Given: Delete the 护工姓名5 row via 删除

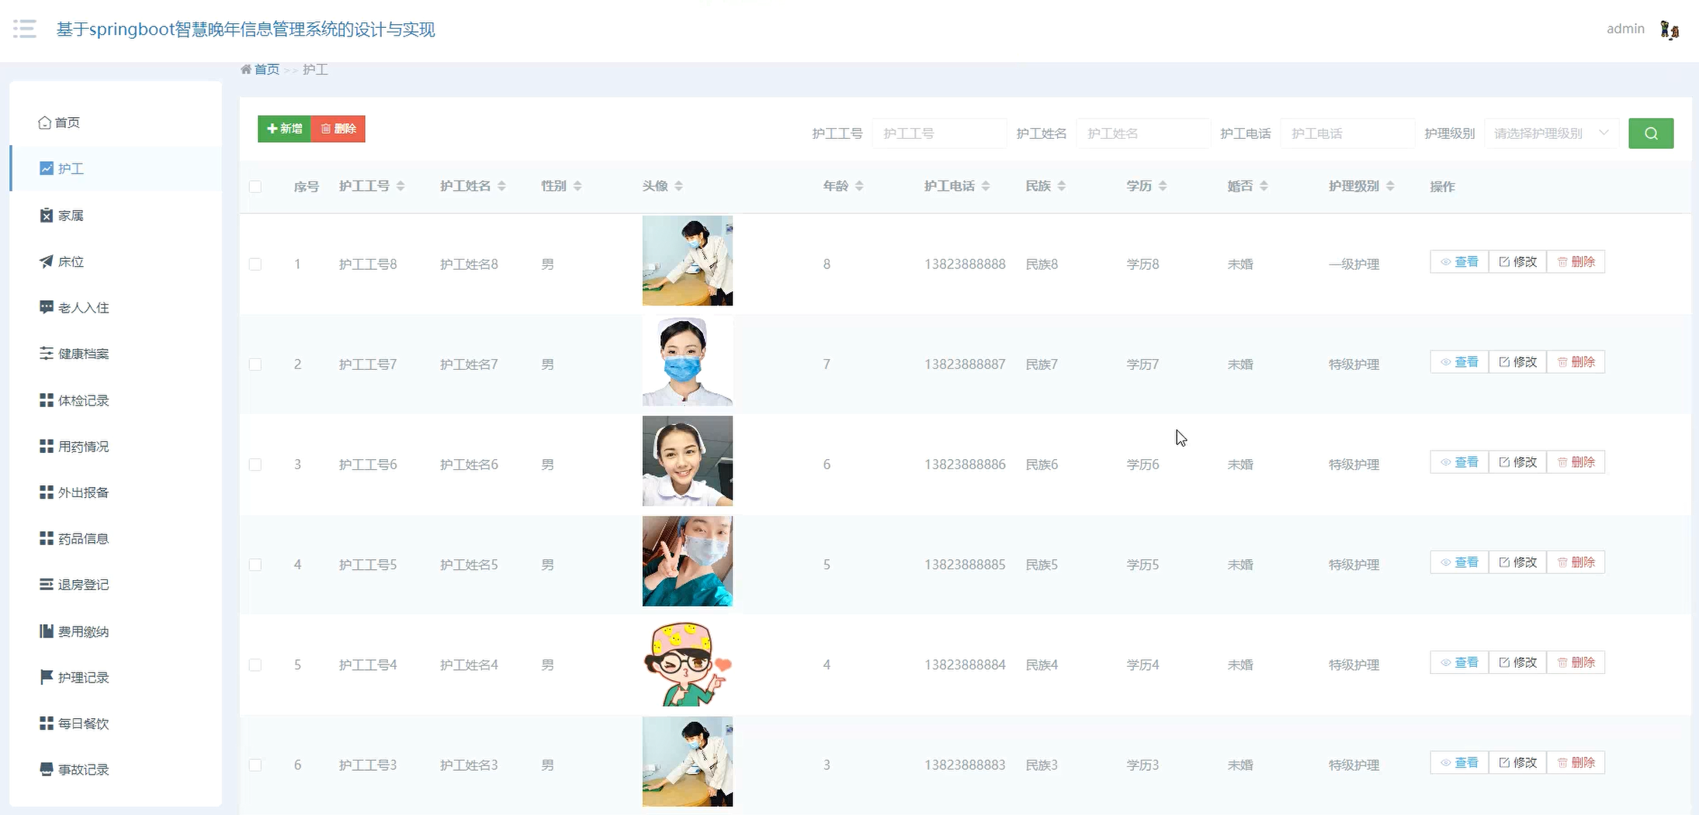Looking at the screenshot, I should (x=1576, y=562).
